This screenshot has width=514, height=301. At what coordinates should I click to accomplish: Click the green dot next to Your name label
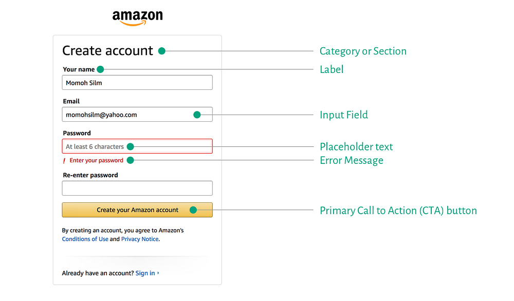101,69
